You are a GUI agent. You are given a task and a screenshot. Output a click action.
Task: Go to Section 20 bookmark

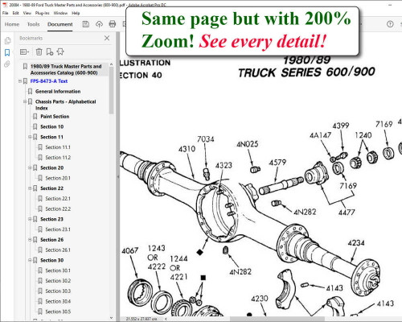tap(51, 167)
